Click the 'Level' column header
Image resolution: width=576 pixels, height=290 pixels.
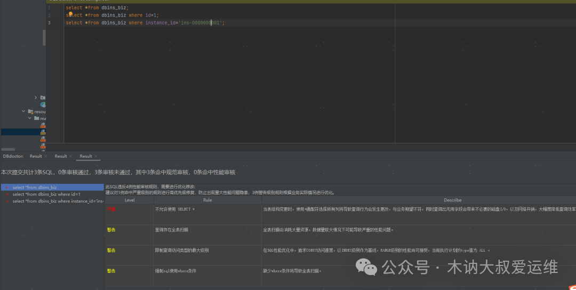tap(130, 200)
